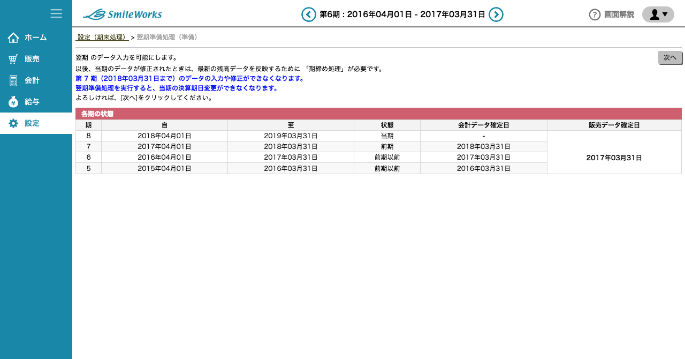Click the 至 column header
Viewport: 685px width, 359px height.
pyautogui.click(x=291, y=125)
